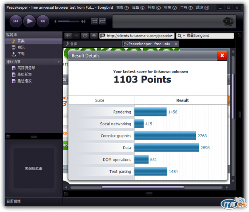Image resolution: width=249 pixels, height=212 pixels.
Task: Go forward with the browser forward arrow
Action: [76, 36]
